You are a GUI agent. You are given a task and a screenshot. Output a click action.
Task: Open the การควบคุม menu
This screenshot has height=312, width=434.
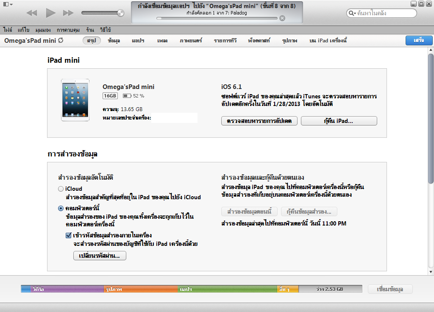[68, 30]
